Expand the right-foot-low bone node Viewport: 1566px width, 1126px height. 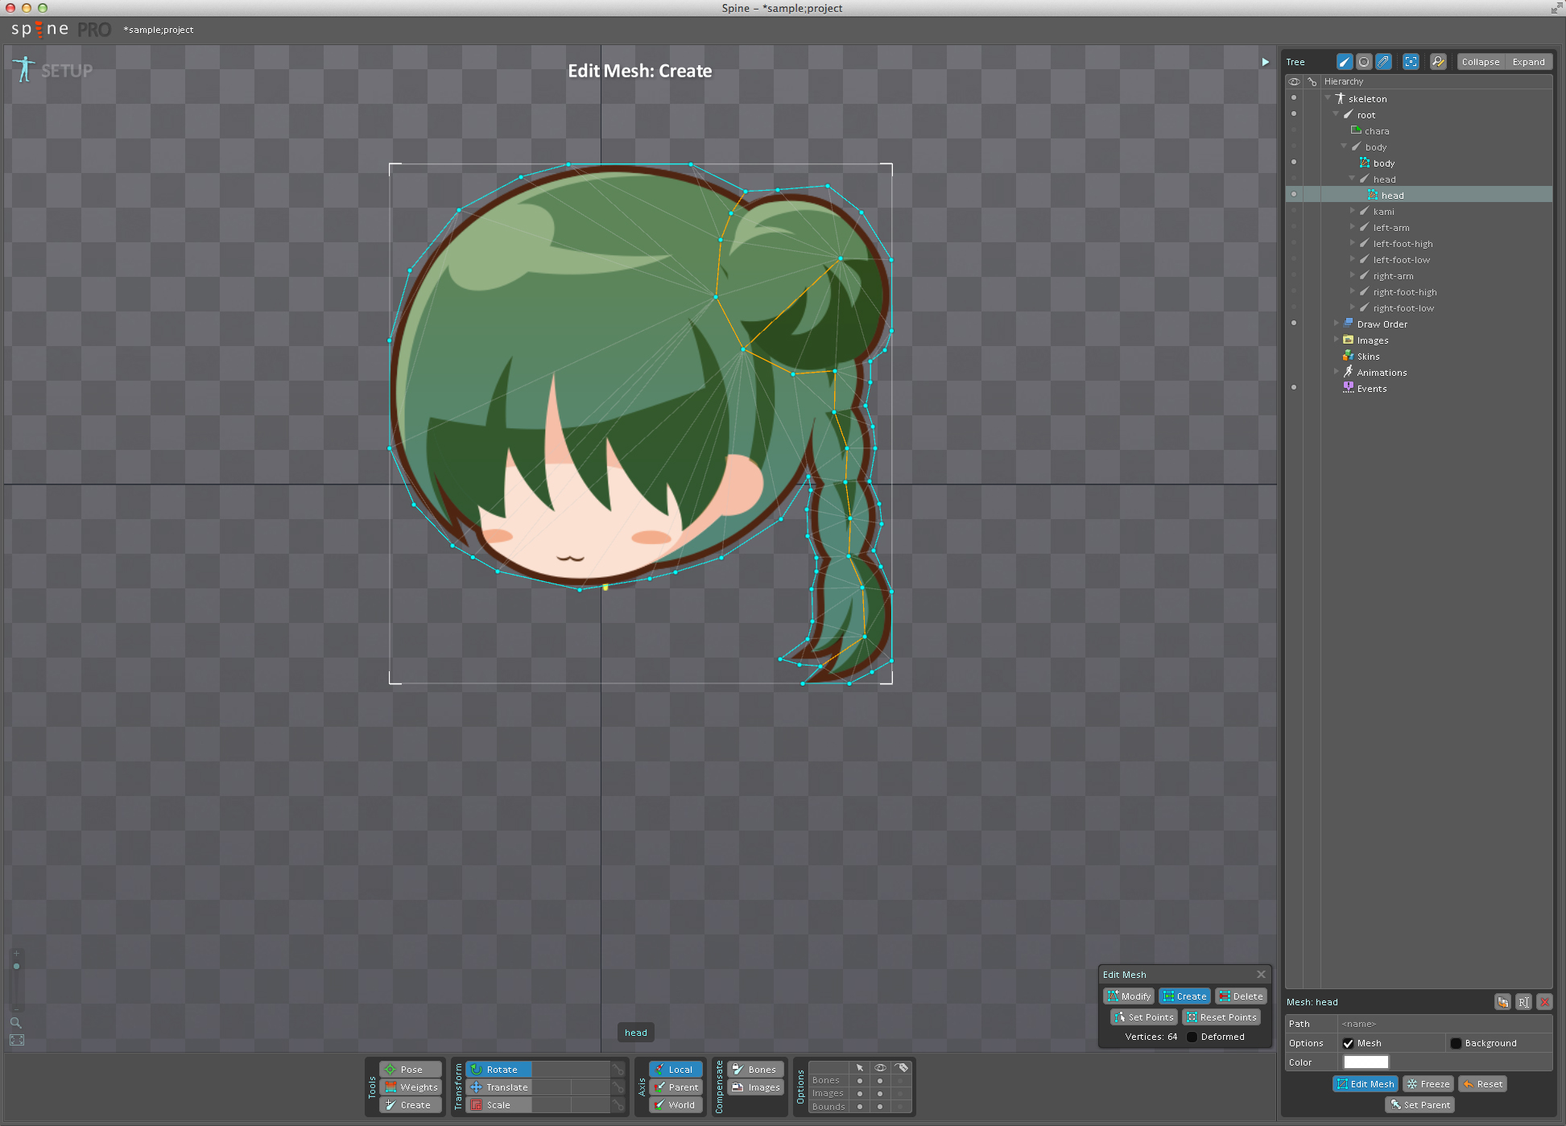(x=1353, y=307)
